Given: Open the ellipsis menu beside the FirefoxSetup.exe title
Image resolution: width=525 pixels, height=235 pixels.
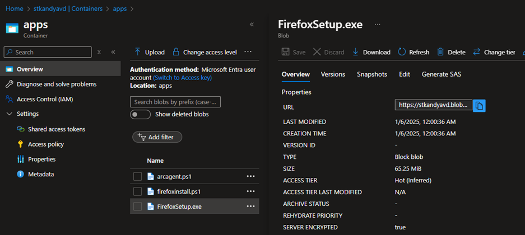Looking at the screenshot, I should 378,25.
